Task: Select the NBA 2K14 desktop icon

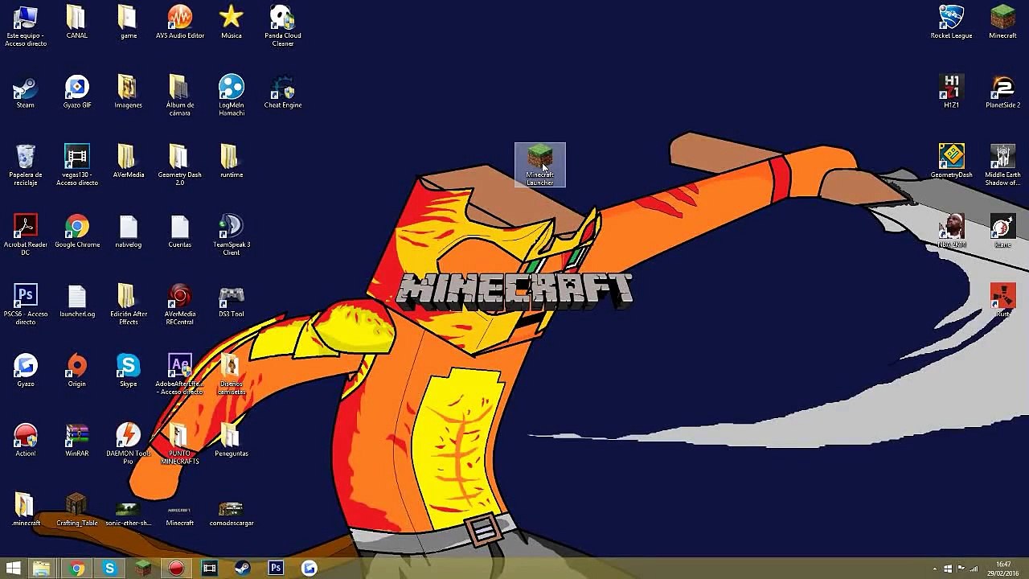Action: (x=951, y=231)
